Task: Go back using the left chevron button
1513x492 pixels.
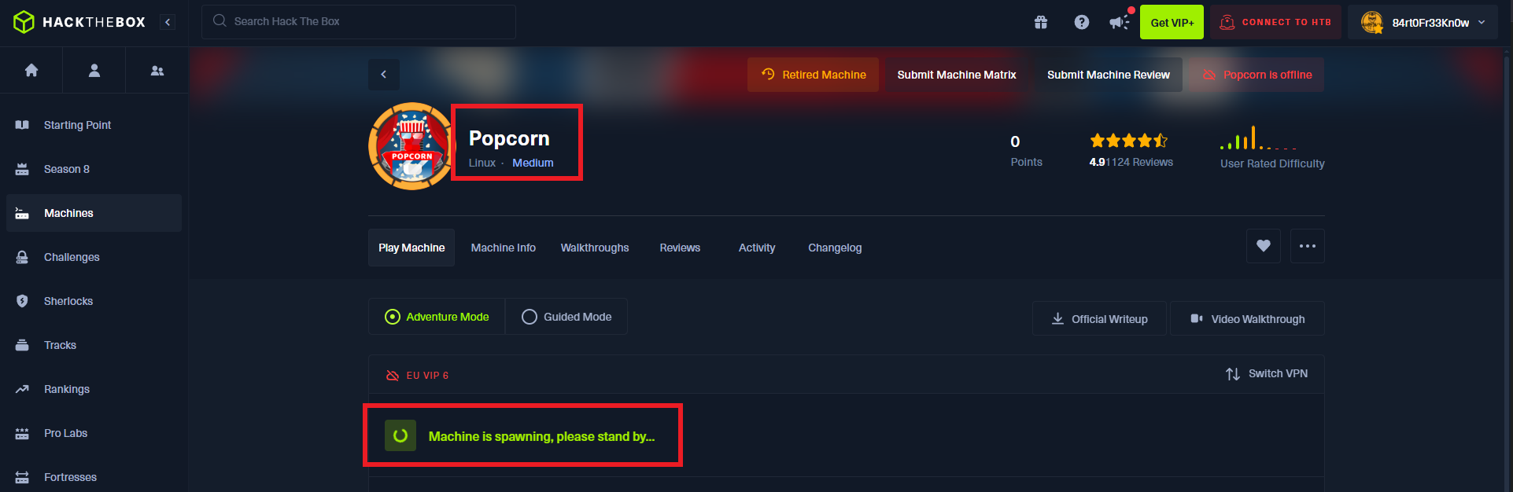Action: (x=384, y=75)
